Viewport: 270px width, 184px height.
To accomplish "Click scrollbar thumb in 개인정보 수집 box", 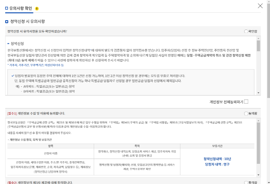I will point(258,143).
